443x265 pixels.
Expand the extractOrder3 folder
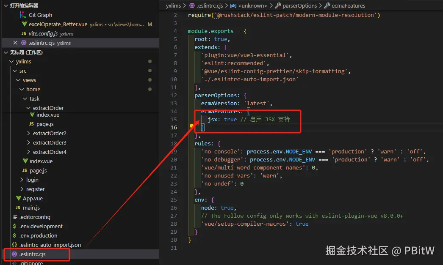click(x=28, y=142)
